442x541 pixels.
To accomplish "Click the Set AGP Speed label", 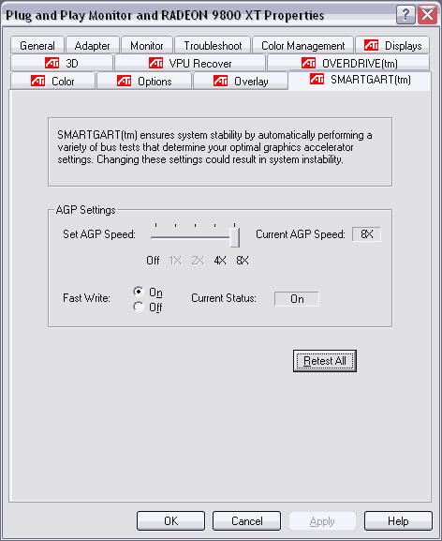I will [x=99, y=234].
